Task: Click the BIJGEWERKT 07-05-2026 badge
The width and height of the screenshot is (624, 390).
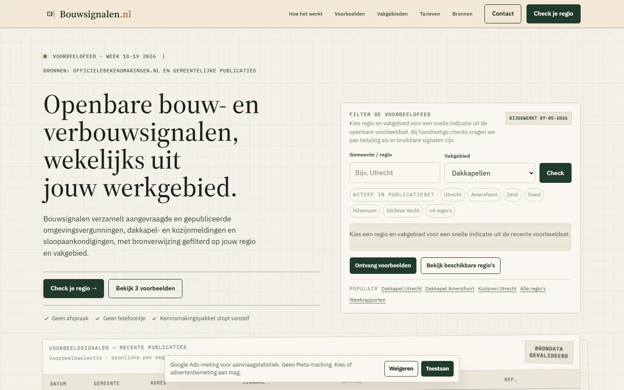Action: pyautogui.click(x=538, y=118)
